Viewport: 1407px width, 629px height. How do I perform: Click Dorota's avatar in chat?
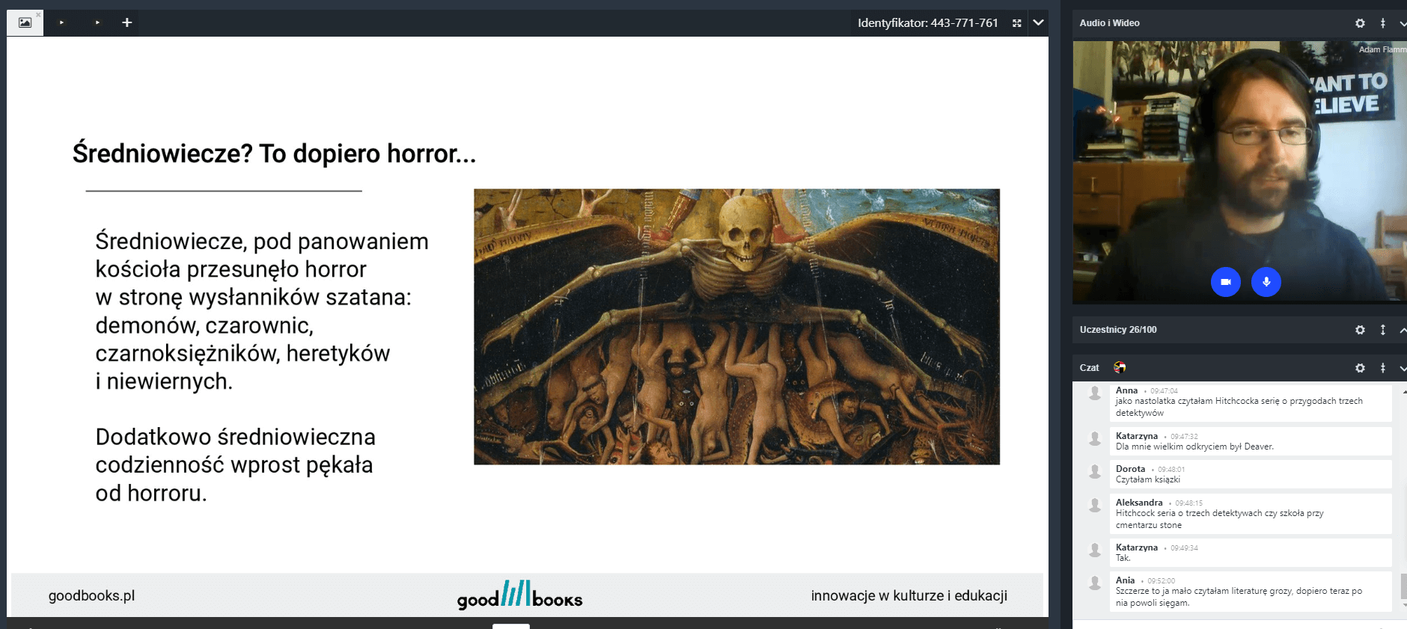[x=1095, y=471]
